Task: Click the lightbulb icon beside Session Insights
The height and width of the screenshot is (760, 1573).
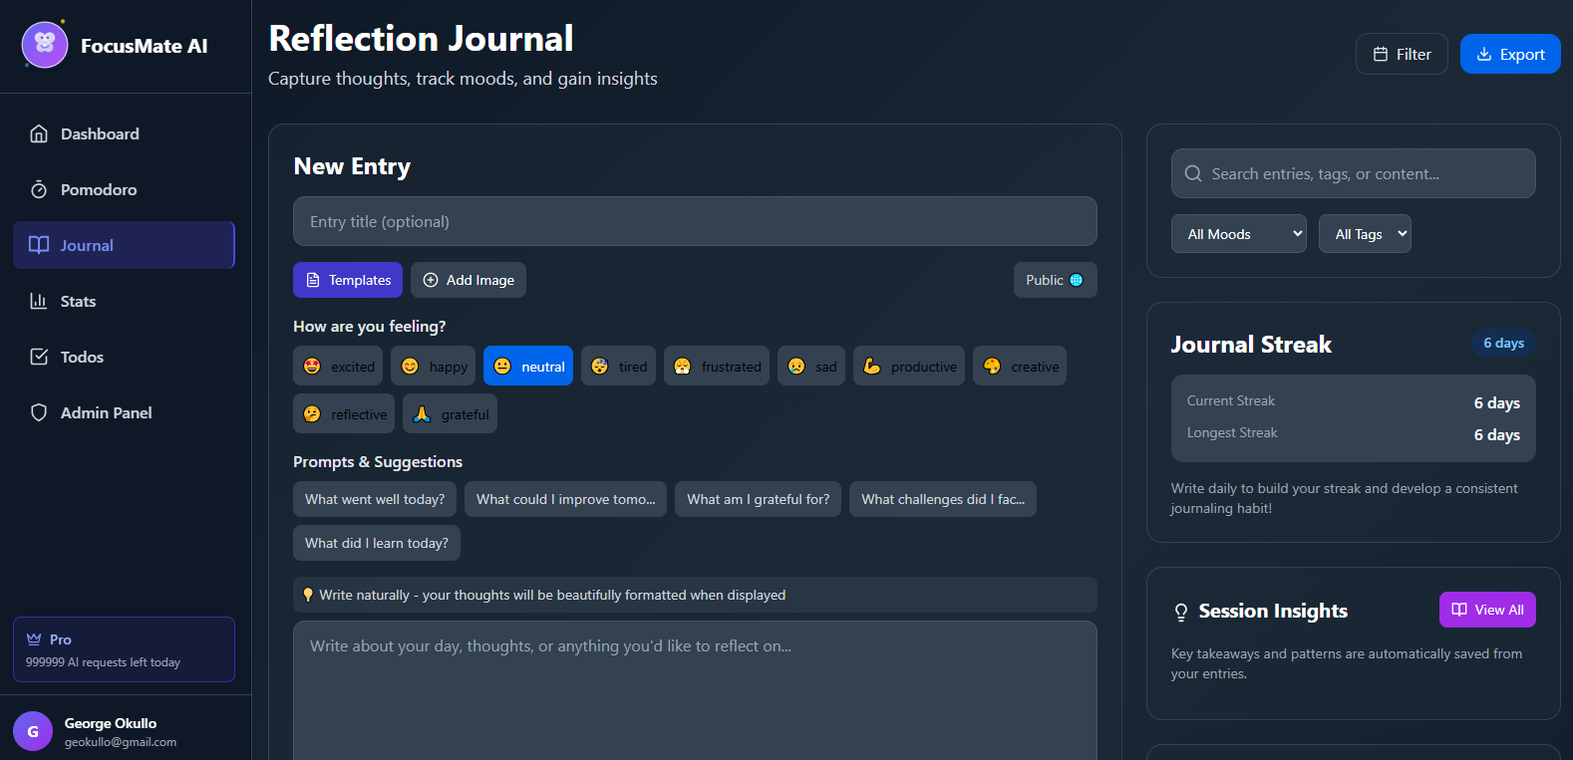Action: pyautogui.click(x=1181, y=612)
